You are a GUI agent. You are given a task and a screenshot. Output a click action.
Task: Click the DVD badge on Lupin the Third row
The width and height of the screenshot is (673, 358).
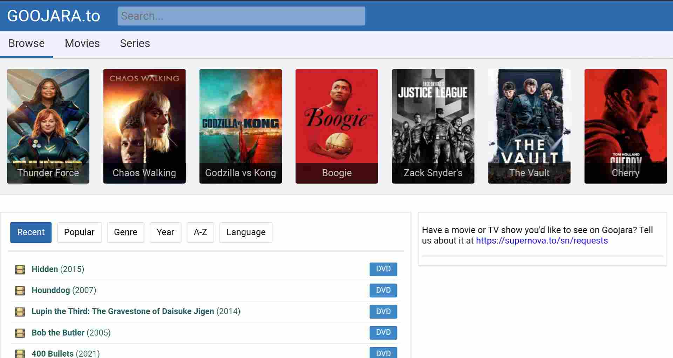tap(383, 312)
